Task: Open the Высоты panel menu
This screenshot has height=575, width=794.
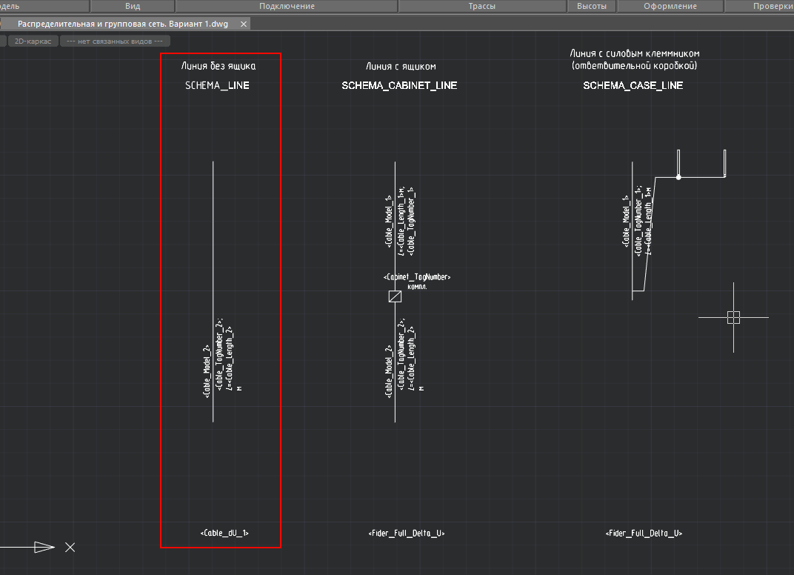Action: [591, 6]
